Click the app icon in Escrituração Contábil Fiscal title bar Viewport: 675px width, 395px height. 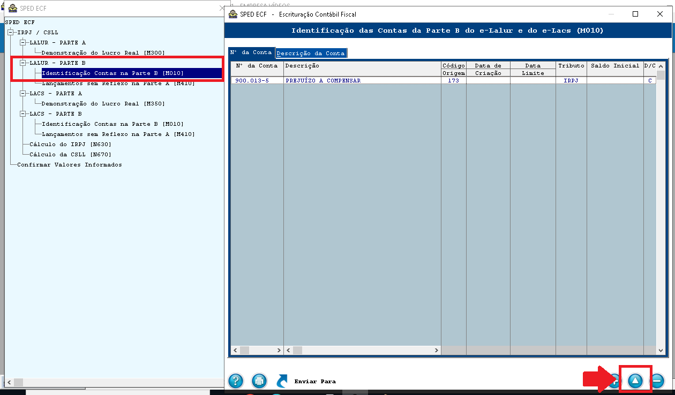click(233, 14)
